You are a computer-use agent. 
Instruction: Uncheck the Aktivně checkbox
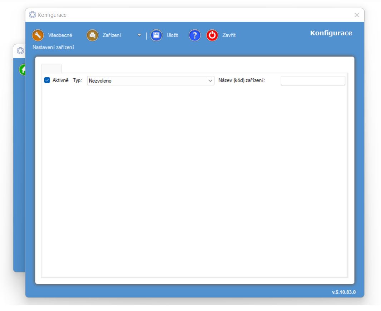[x=47, y=80]
